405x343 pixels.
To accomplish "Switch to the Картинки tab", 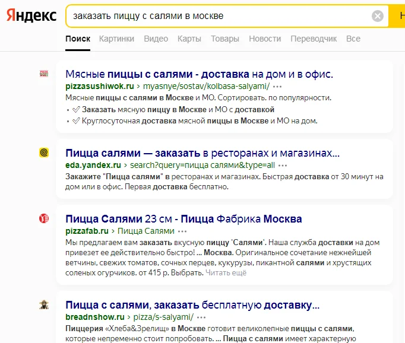I will pos(116,39).
